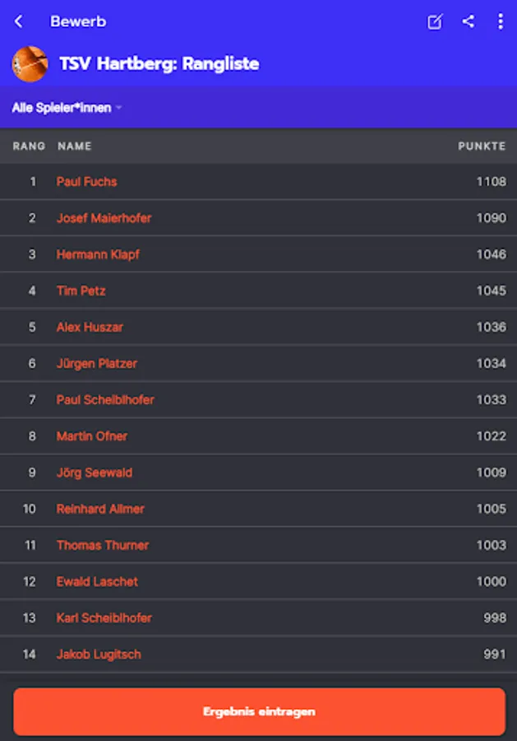Screen dimensions: 517x741
Task: Click Thomas Thurner's name
Action: click(x=102, y=545)
